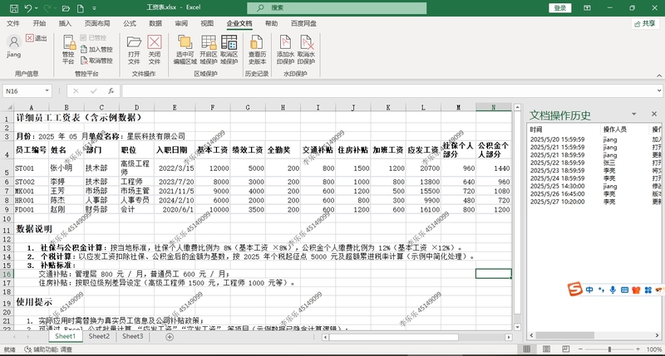Viewport: 665px width, 356px height.
Task: Click the 登录 sign-in button
Action: [559, 8]
